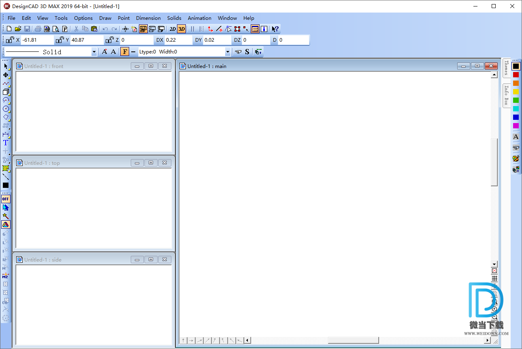This screenshot has height=349, width=522.
Task: Open the Solids menu
Action: click(x=174, y=18)
